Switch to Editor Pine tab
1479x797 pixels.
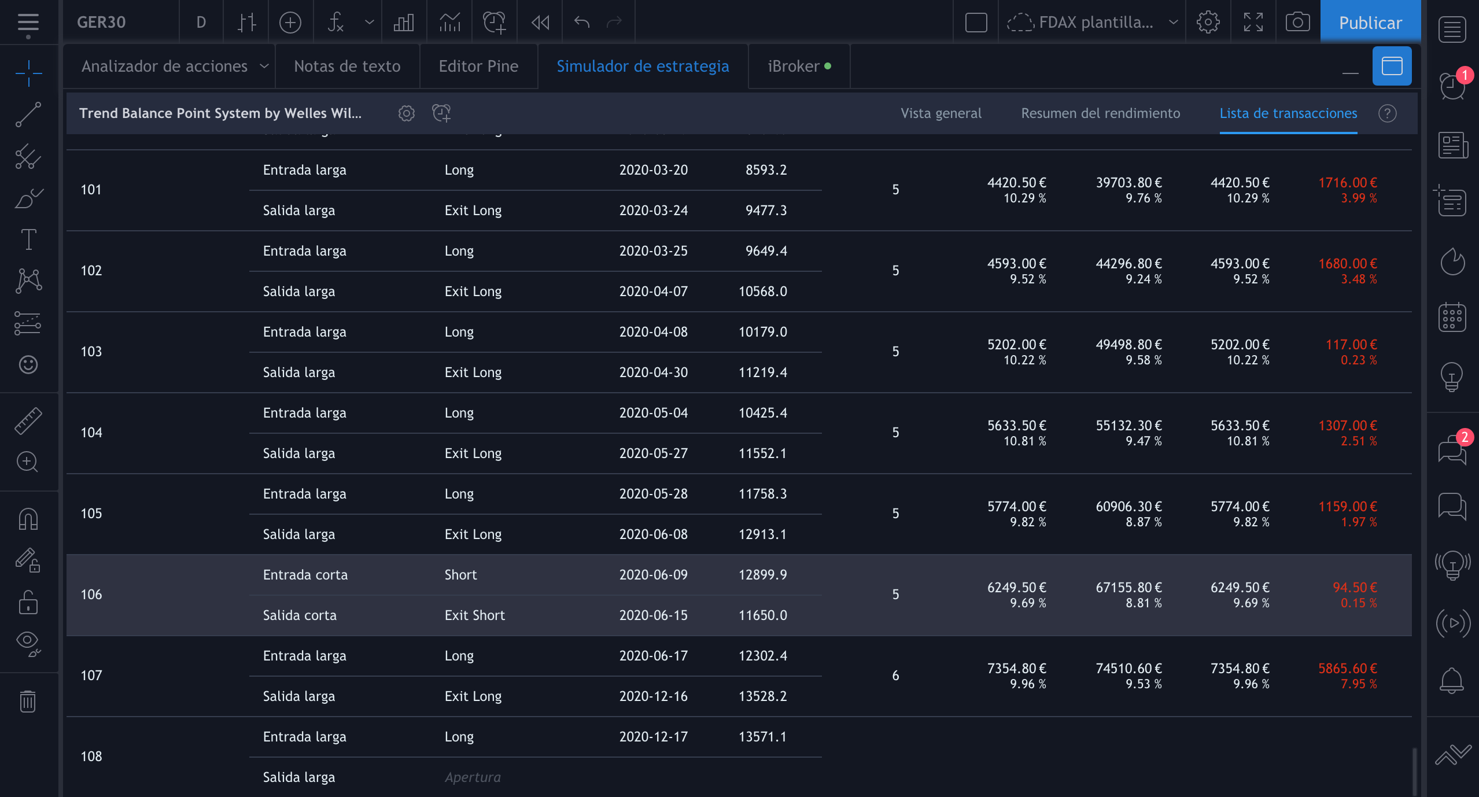[478, 67]
